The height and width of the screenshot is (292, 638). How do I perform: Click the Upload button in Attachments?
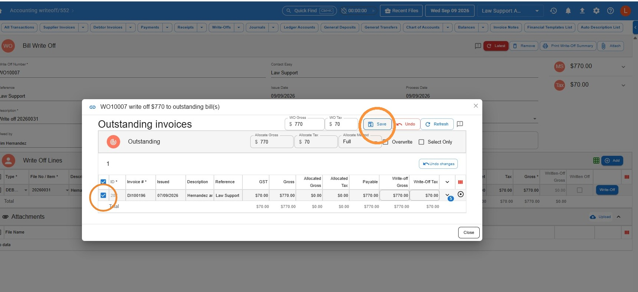pyautogui.click(x=600, y=217)
